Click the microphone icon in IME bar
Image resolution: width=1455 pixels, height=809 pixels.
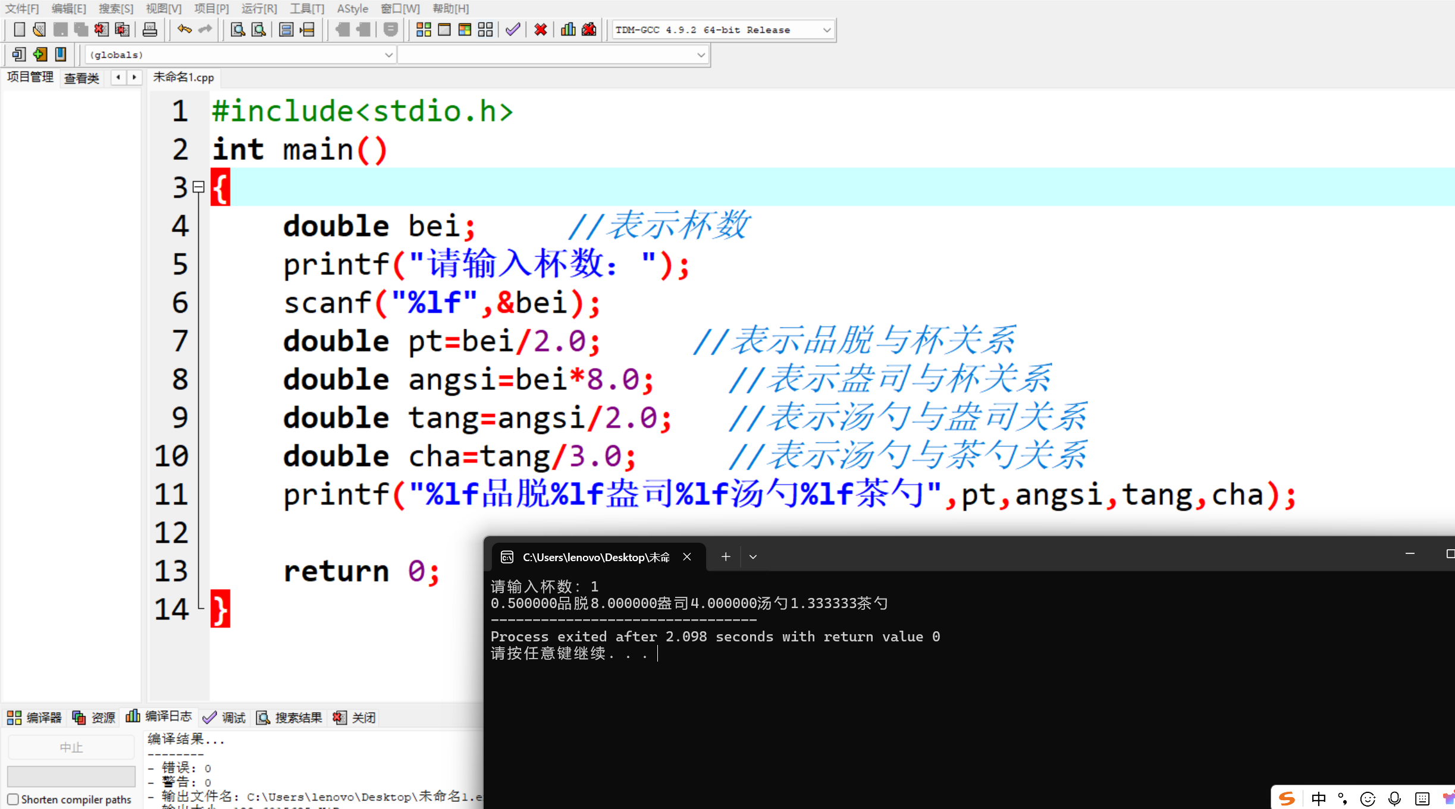pos(1394,798)
